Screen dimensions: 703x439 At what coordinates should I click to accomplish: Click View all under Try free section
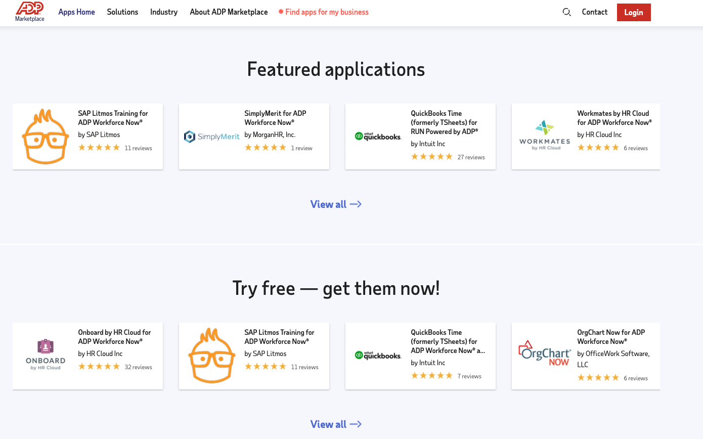[x=336, y=424]
